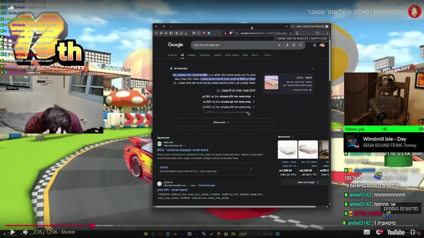Click the Shotist chapter label
Viewport: 424px width, 238px height.
pyautogui.click(x=68, y=232)
